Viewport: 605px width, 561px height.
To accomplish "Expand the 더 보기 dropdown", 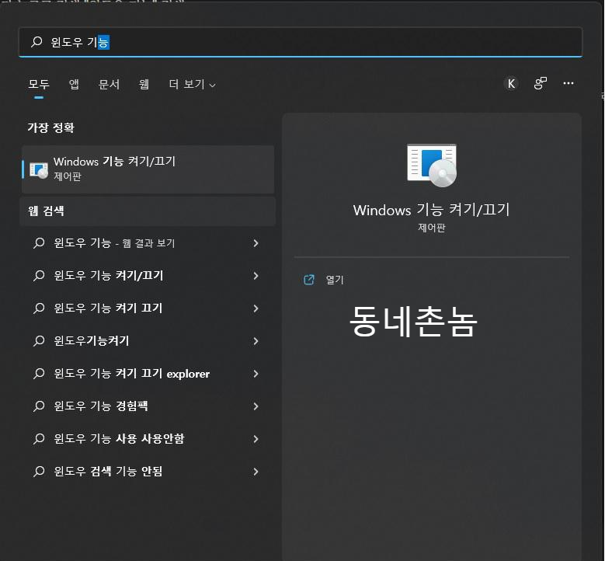I will point(192,84).
